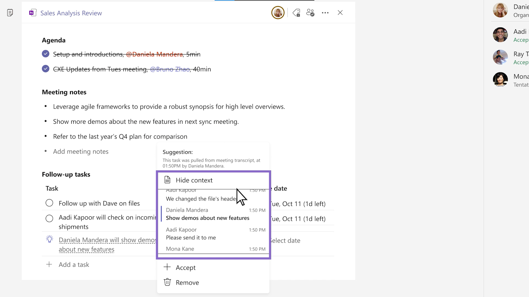Click the Agenda heading
The width and height of the screenshot is (529, 297).
(54, 40)
